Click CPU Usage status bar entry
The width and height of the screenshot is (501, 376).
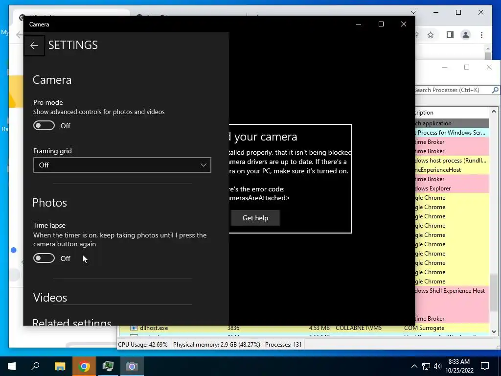pyautogui.click(x=143, y=345)
